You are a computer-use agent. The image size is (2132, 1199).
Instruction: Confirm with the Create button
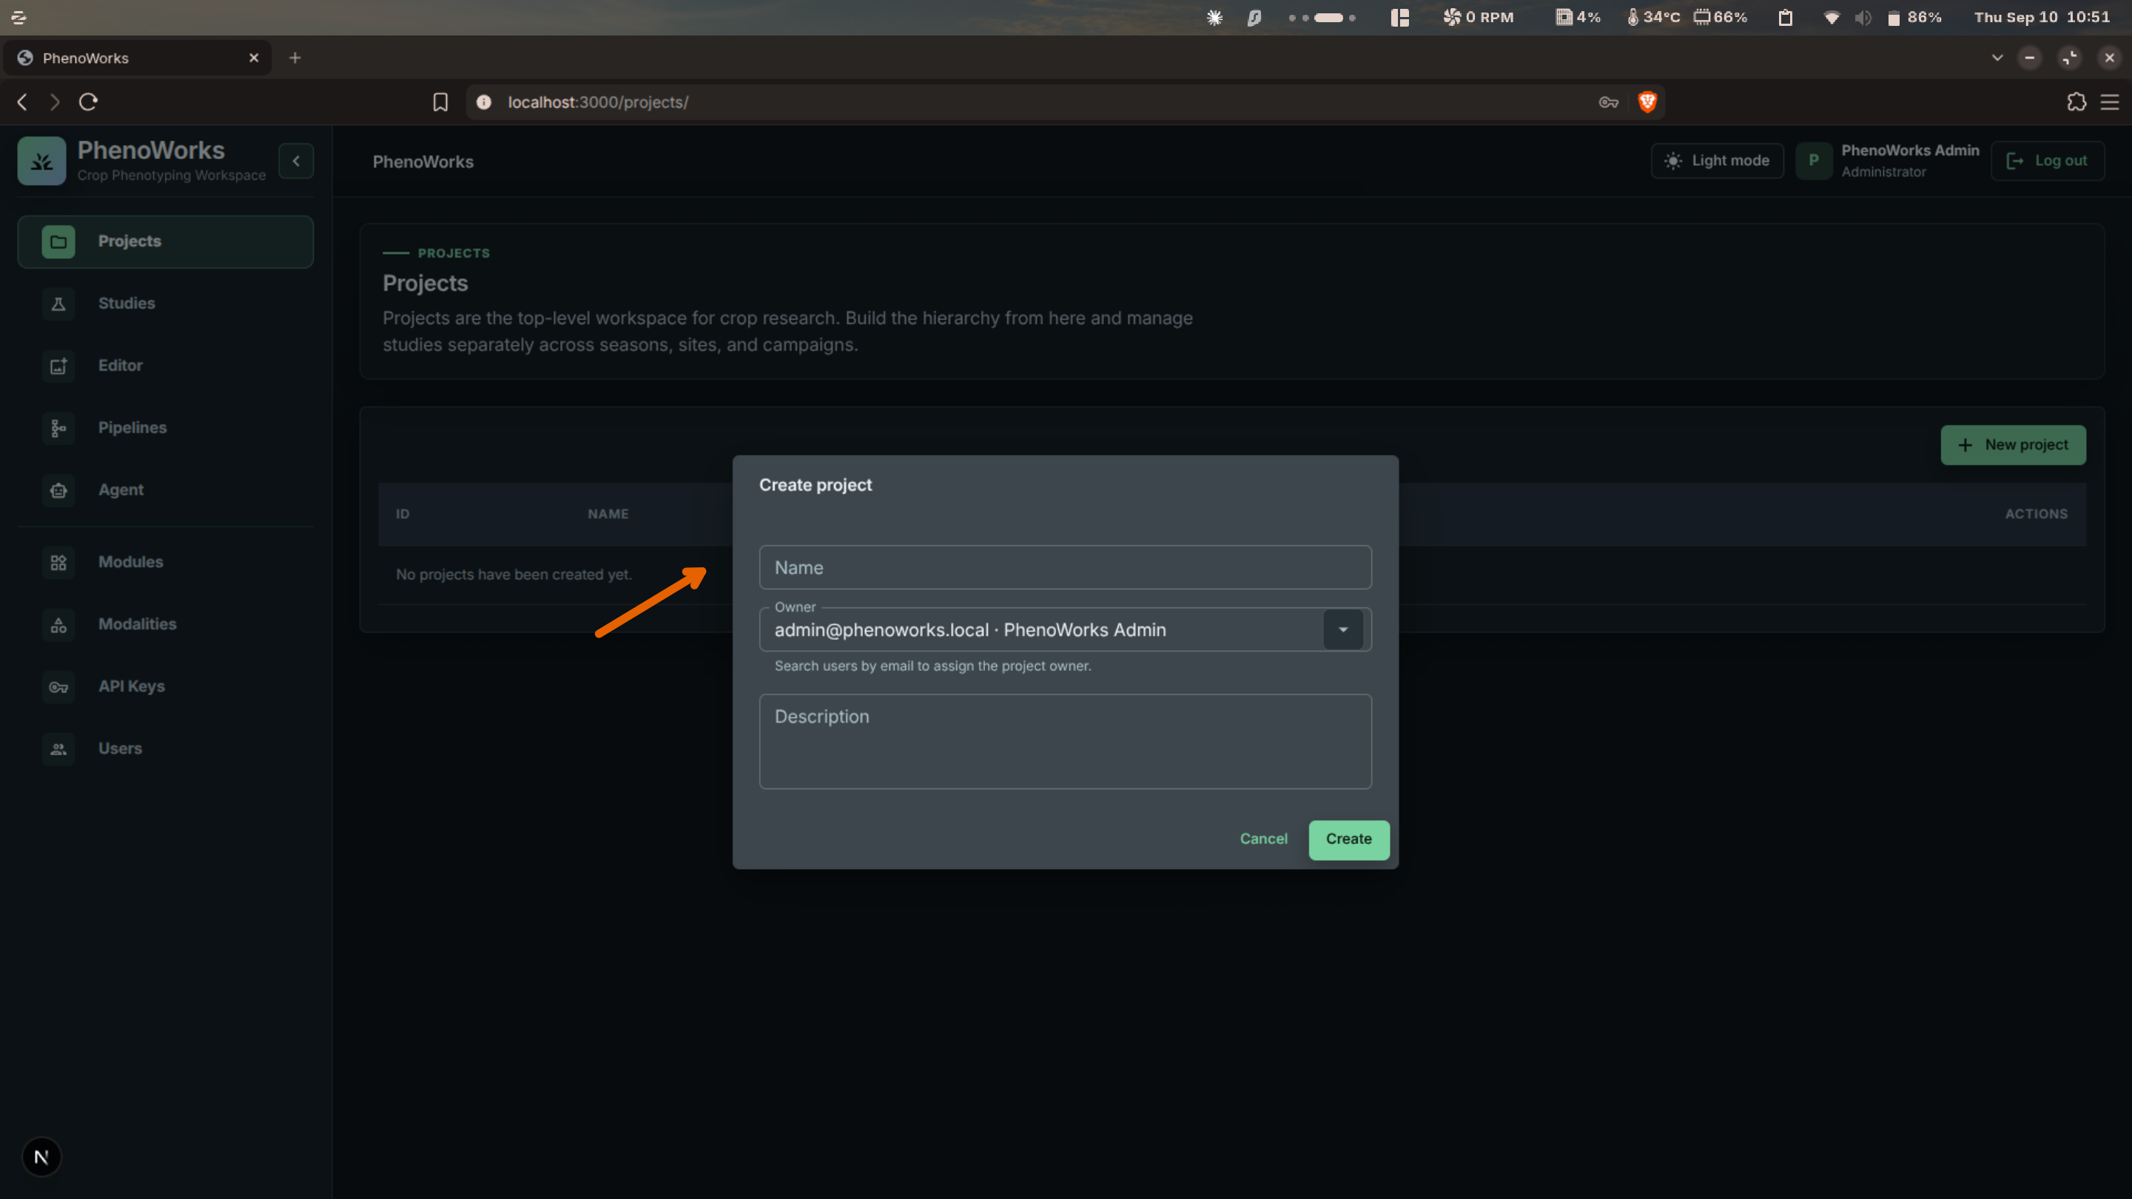[1348, 840]
